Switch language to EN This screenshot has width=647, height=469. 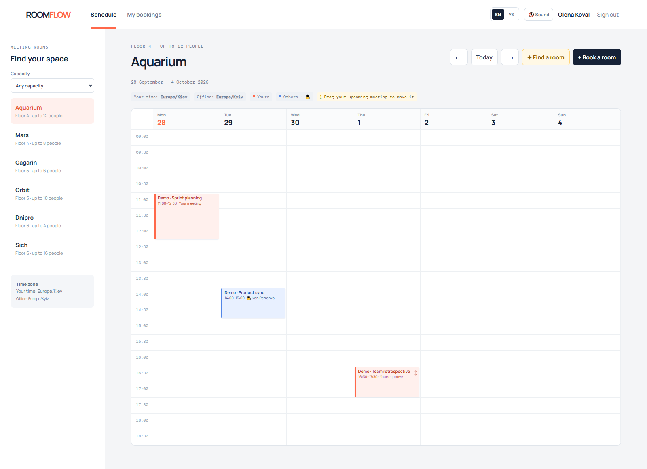point(498,15)
